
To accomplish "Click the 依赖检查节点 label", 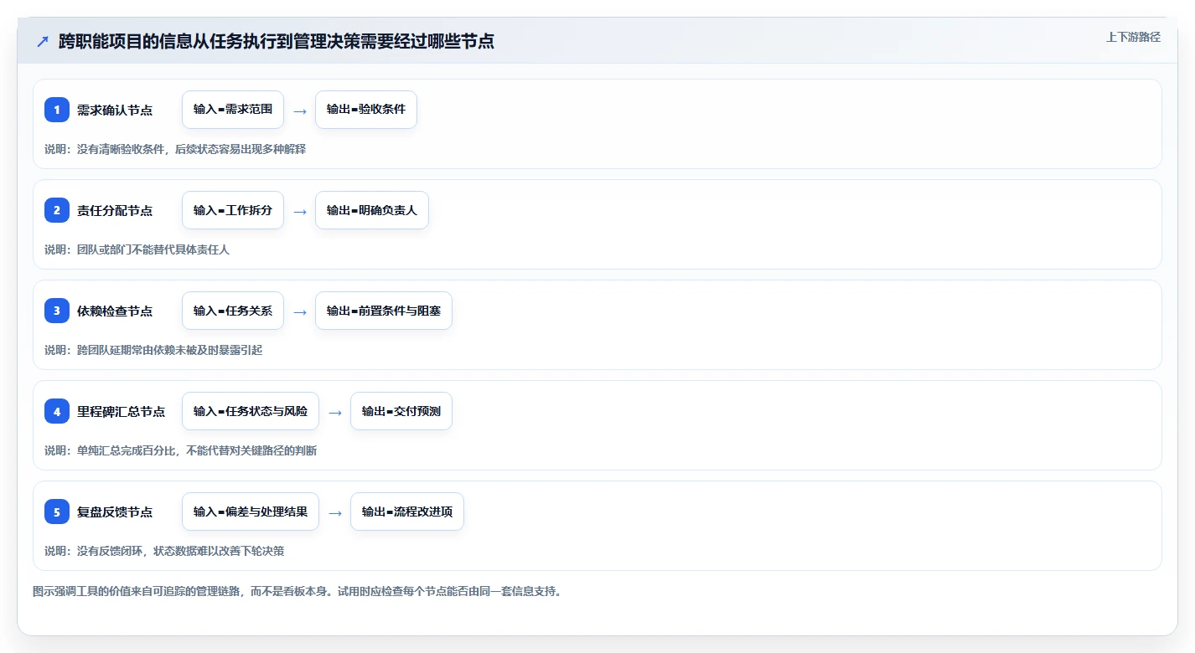I will (115, 311).
